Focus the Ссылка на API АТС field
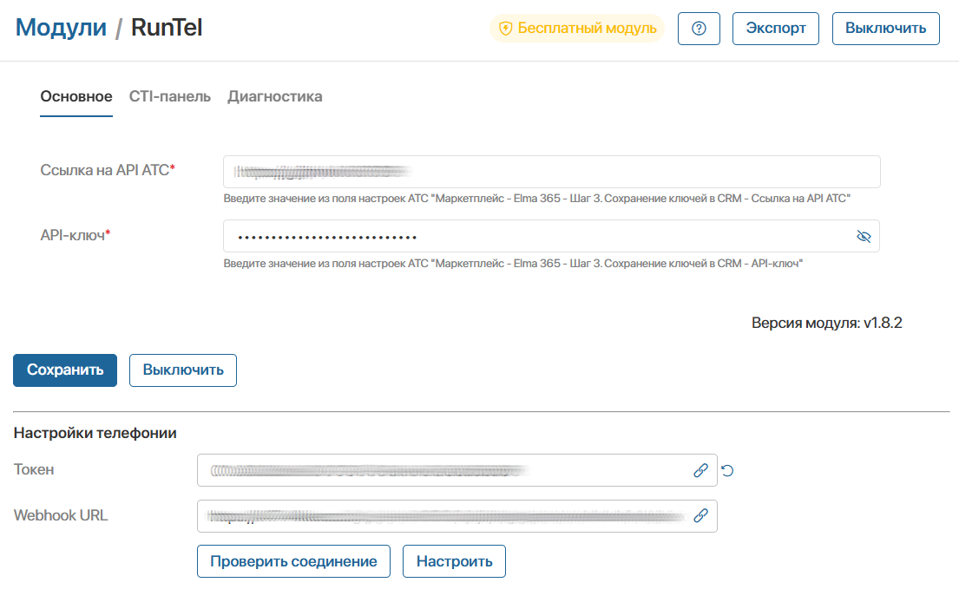Image resolution: width=959 pixels, height=589 pixels. [x=552, y=172]
